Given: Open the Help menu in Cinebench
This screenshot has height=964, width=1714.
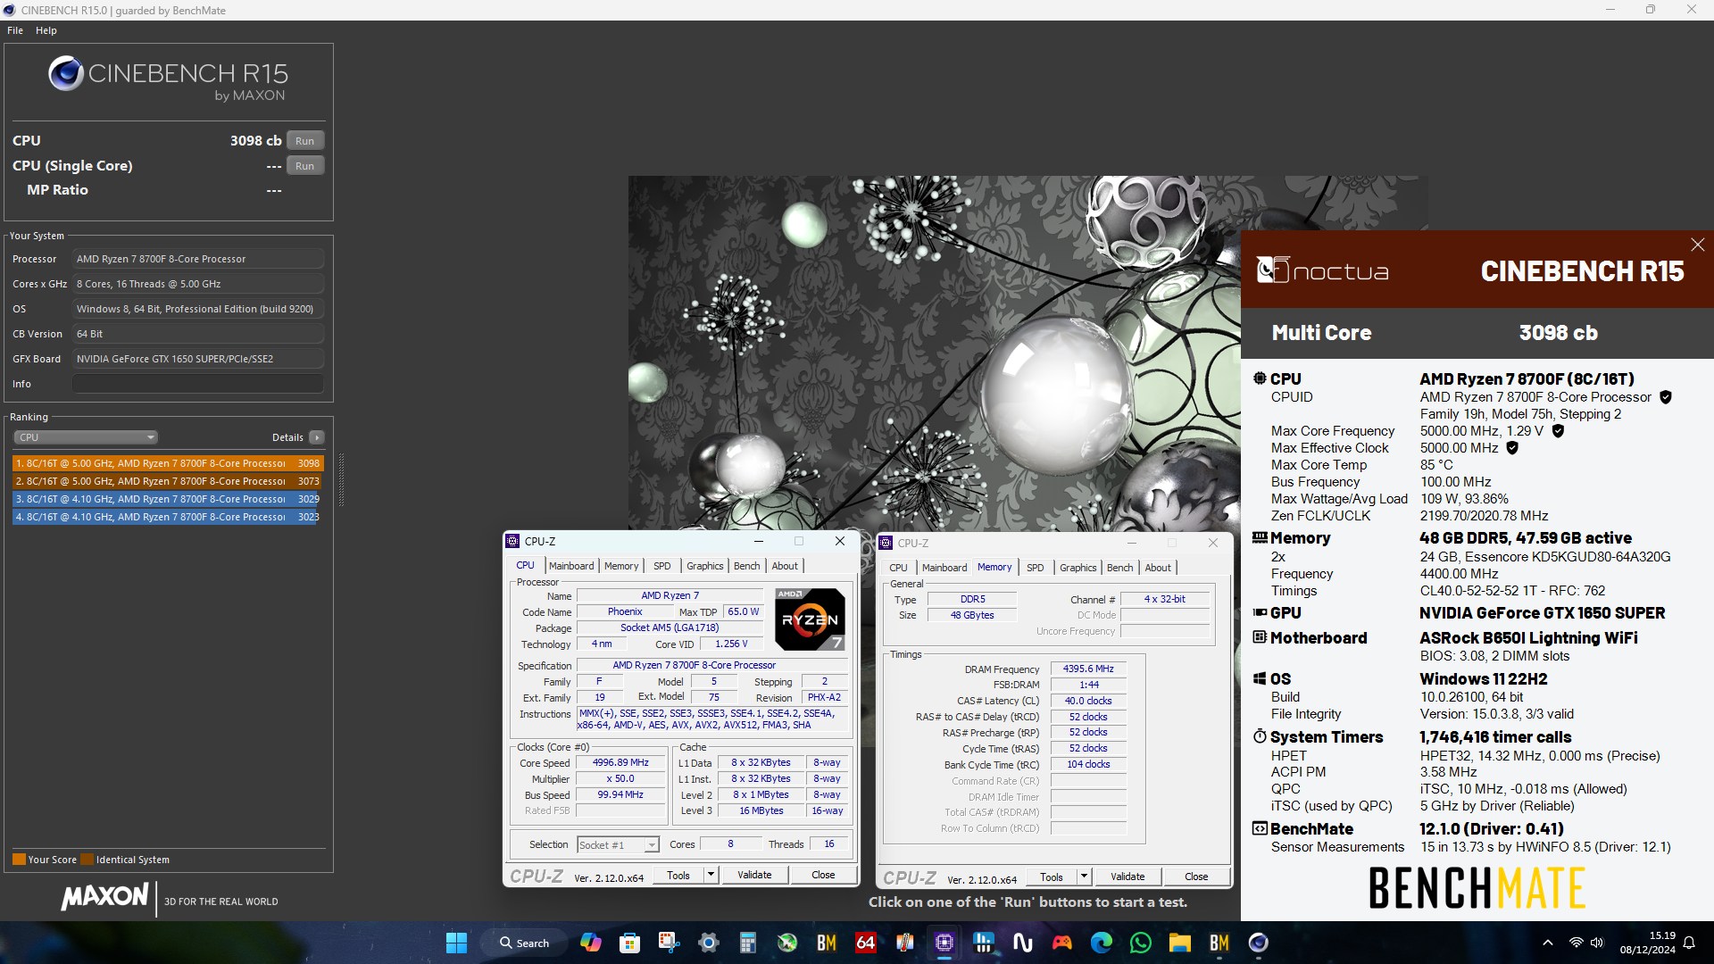Looking at the screenshot, I should pyautogui.click(x=46, y=30).
